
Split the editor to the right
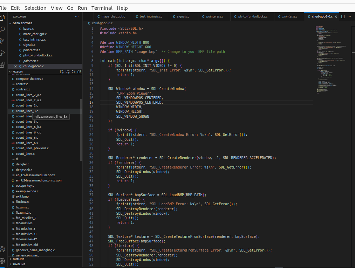[343, 16]
